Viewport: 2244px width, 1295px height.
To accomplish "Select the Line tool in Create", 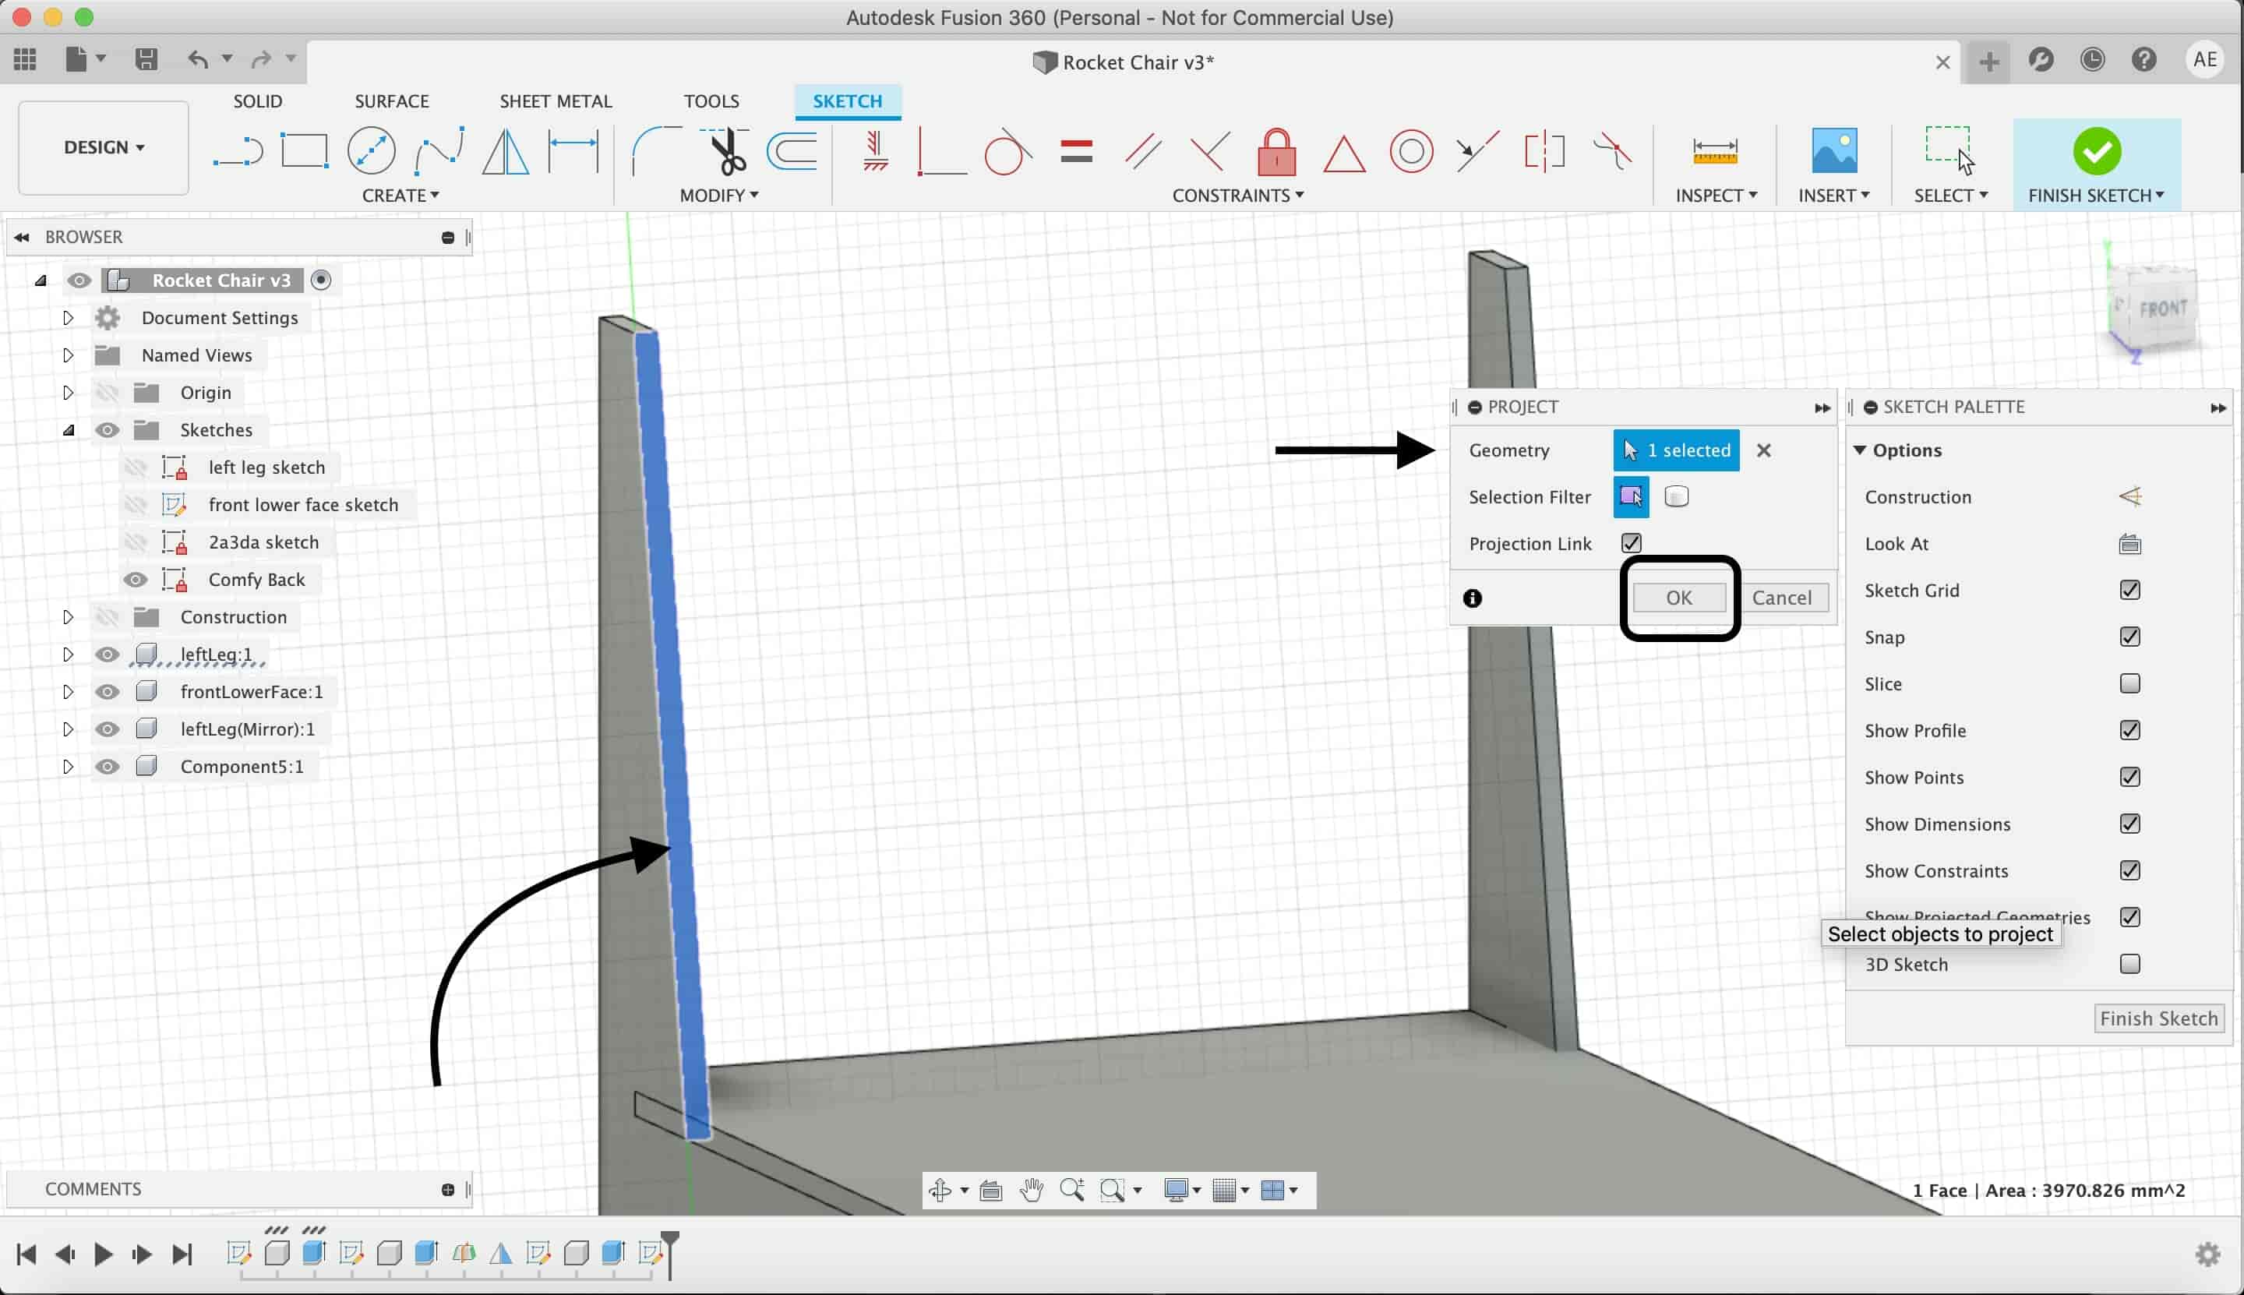I will pos(238,150).
